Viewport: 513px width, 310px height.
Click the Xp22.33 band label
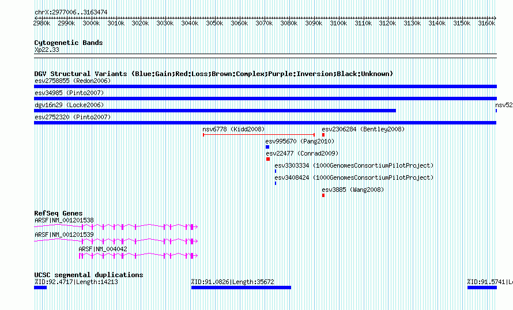tap(47, 50)
